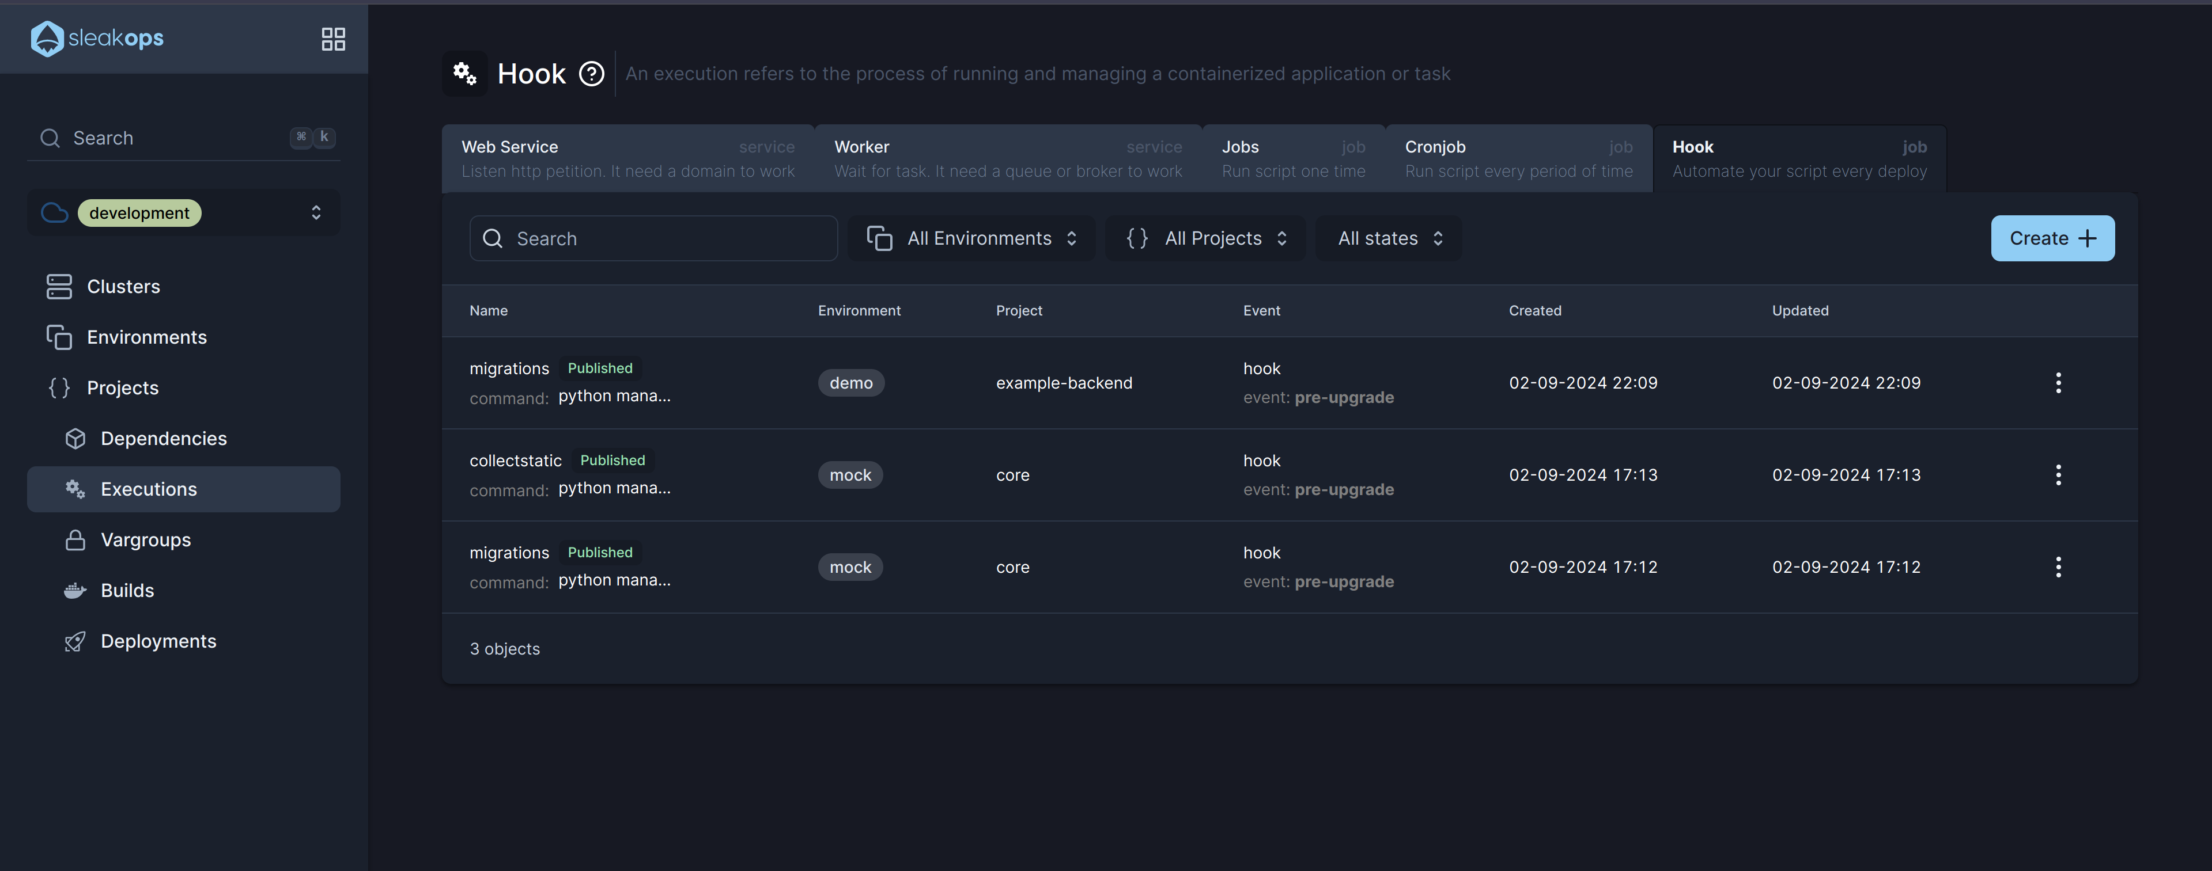Click the Hook page gears icon
Screen dimensions: 2212x871
tap(464, 74)
